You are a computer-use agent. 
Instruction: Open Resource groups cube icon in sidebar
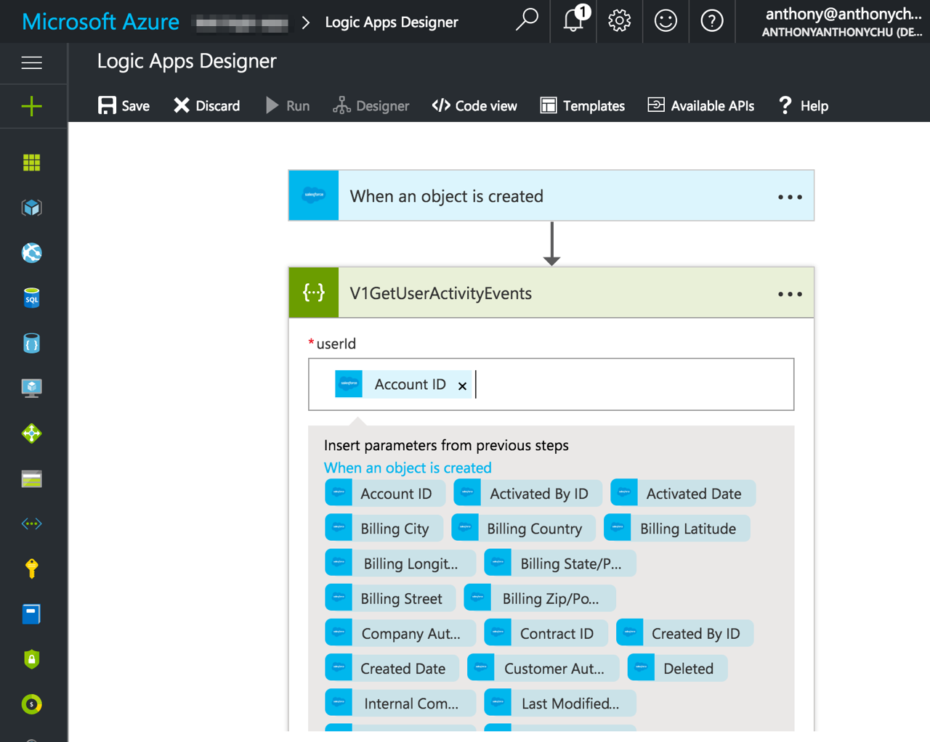pyautogui.click(x=31, y=208)
